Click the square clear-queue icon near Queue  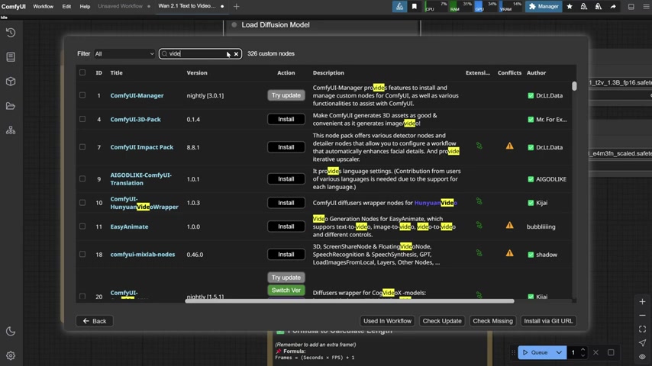611,352
